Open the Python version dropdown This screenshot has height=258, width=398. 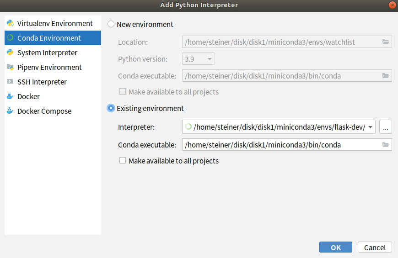pos(210,59)
